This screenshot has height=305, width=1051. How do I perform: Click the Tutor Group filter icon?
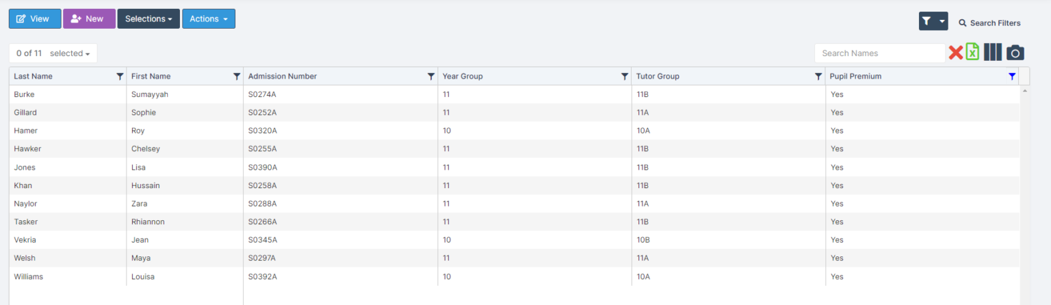pos(818,77)
